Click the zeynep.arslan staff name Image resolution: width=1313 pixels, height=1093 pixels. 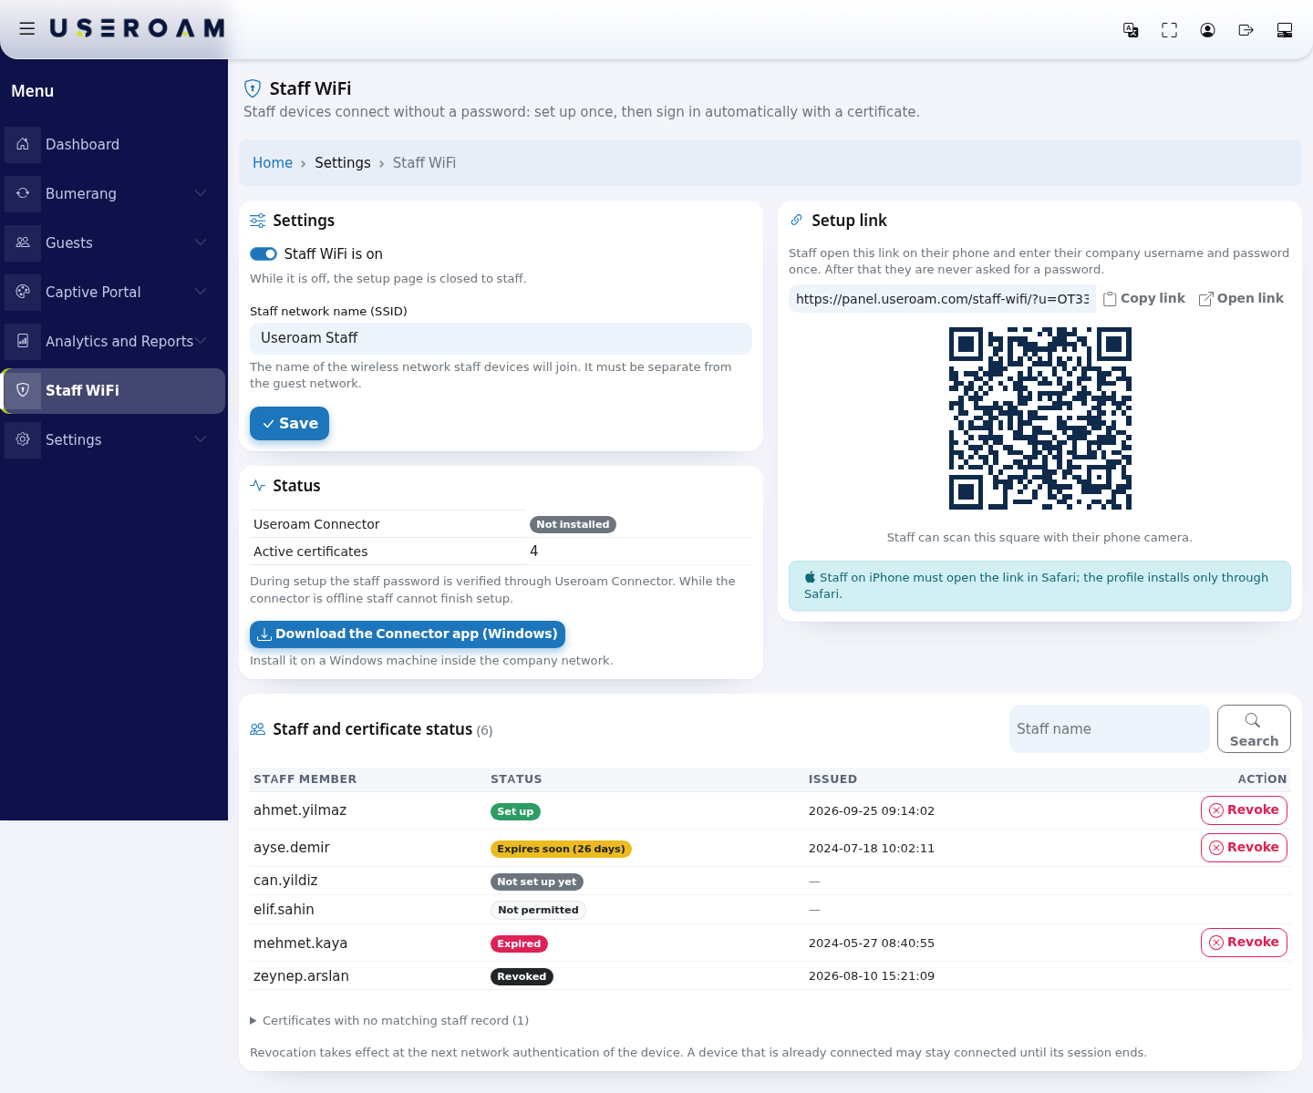click(x=301, y=975)
